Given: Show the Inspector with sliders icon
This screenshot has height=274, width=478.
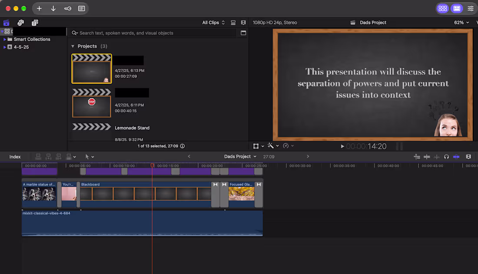Looking at the screenshot, I should (470, 9).
